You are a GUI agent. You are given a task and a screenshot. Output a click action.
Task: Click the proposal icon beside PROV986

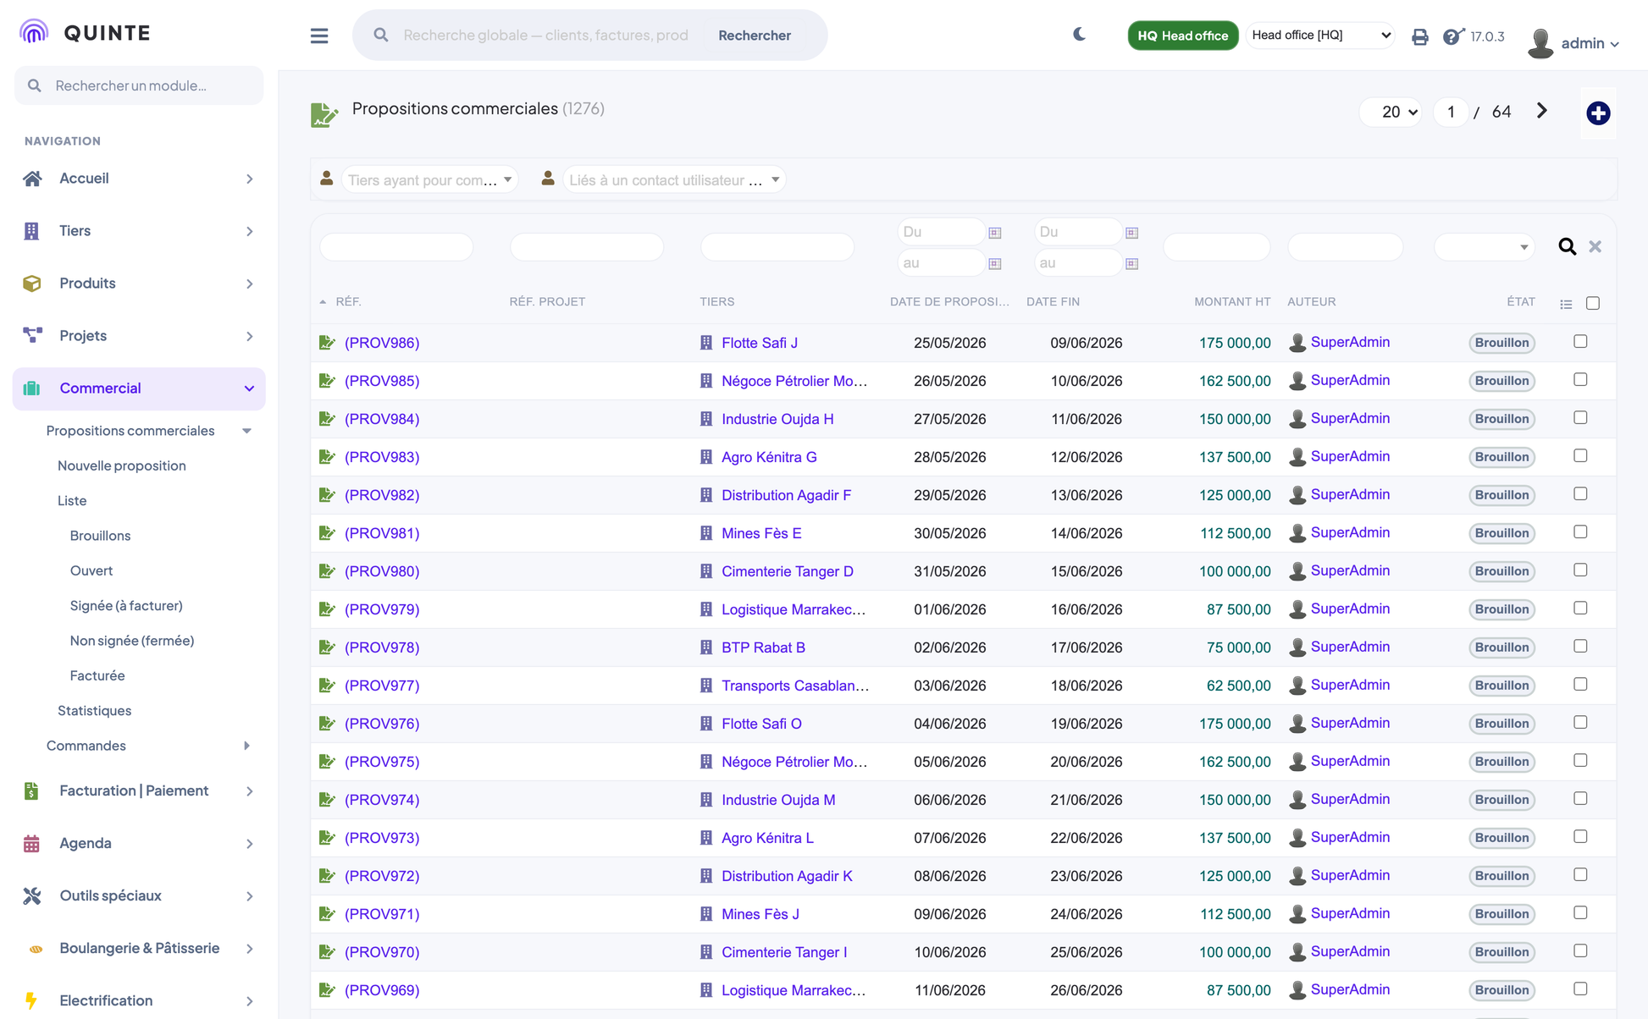pyautogui.click(x=327, y=343)
